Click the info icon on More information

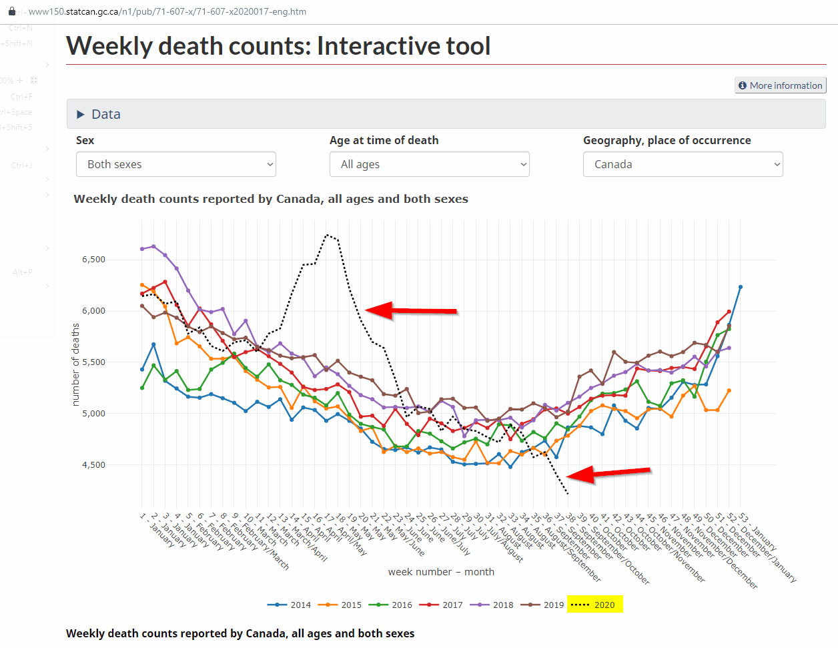point(743,85)
